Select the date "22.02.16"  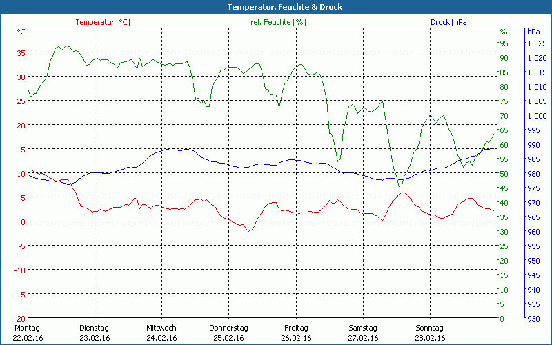click(x=28, y=338)
